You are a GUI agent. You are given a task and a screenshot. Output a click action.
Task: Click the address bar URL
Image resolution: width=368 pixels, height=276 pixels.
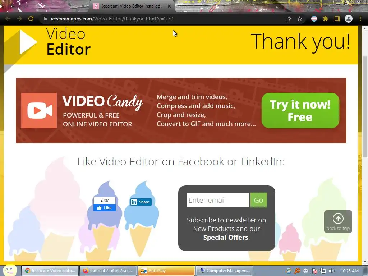click(112, 19)
